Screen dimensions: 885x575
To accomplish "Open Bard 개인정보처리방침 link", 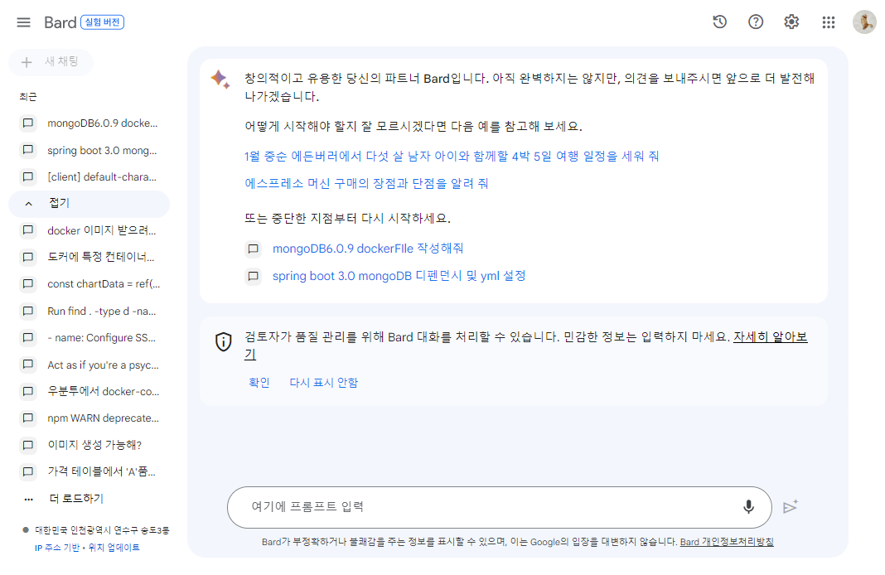I will 727,542.
